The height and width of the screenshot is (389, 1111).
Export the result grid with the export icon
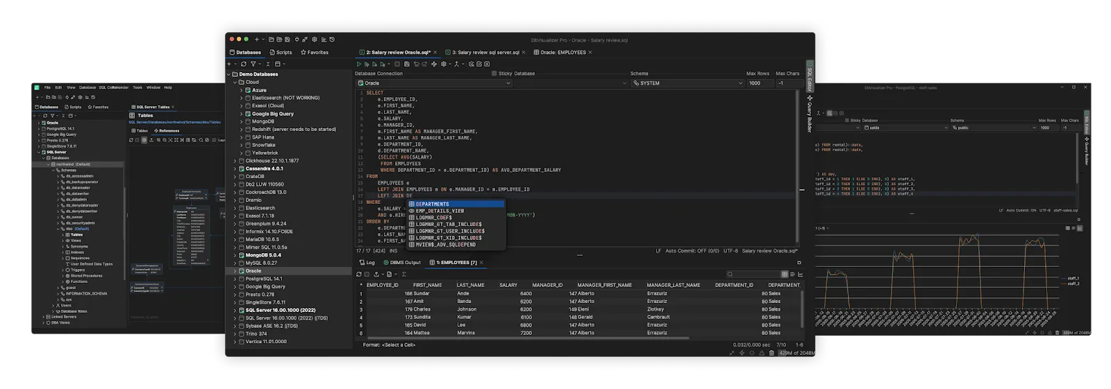[x=376, y=274]
